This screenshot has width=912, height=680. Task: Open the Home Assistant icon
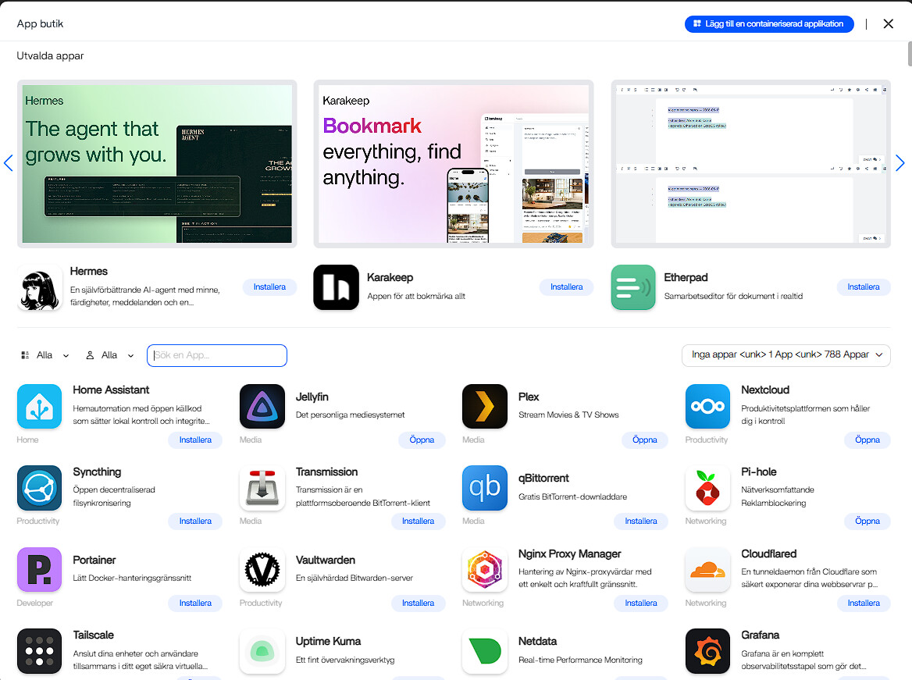(x=40, y=407)
